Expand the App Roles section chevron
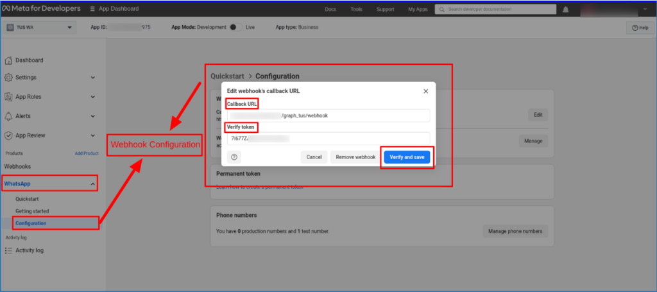The image size is (657, 292). click(93, 97)
